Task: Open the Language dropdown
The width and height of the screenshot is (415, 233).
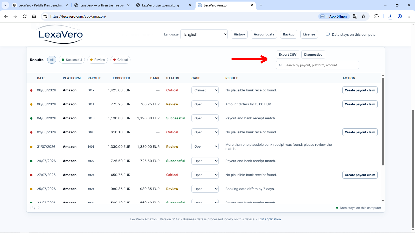Action: pyautogui.click(x=204, y=34)
